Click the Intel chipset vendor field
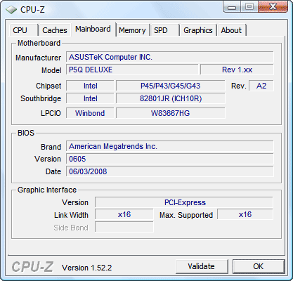 point(90,86)
